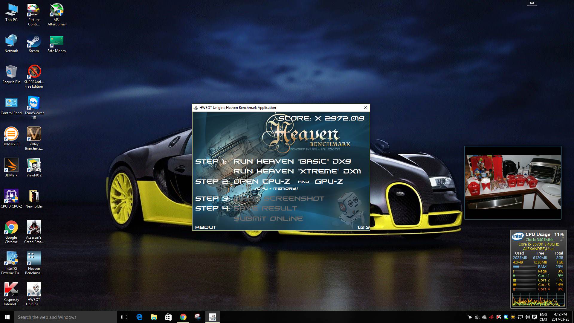Select the CPUID CPU-Z desktop shortcut
Screen dimensions: 574x323
coord(11,199)
